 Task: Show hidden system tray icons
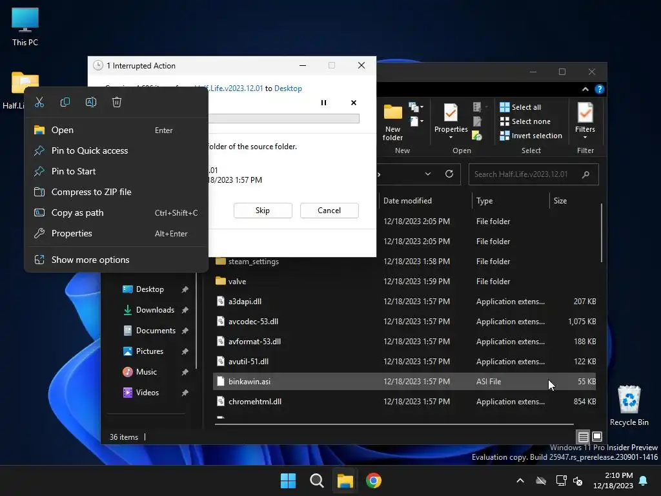[520, 480]
